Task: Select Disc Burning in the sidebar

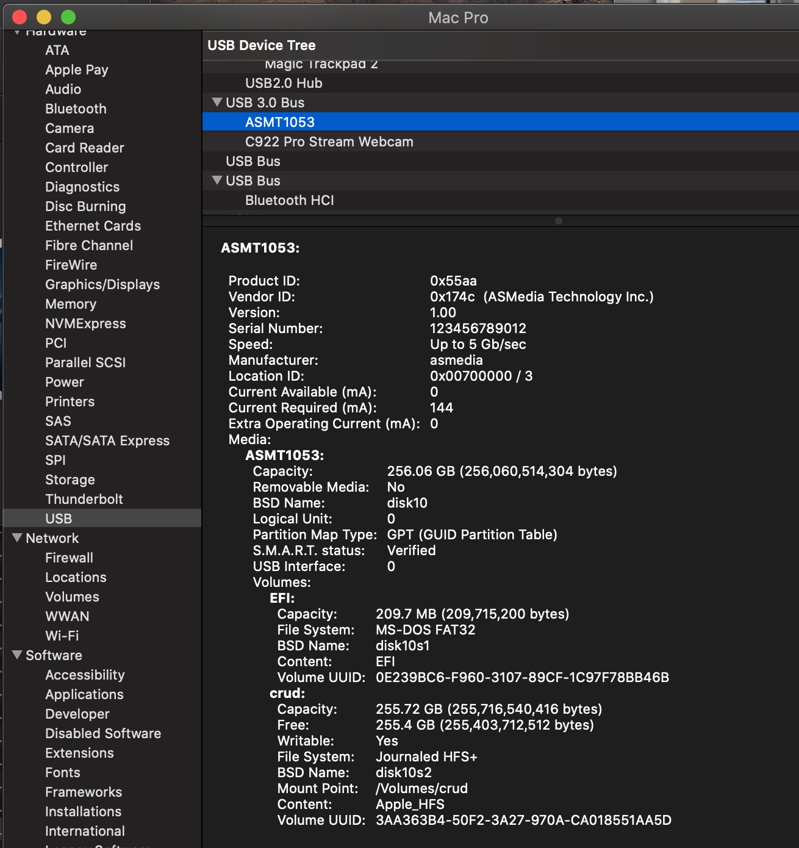Action: [x=85, y=206]
